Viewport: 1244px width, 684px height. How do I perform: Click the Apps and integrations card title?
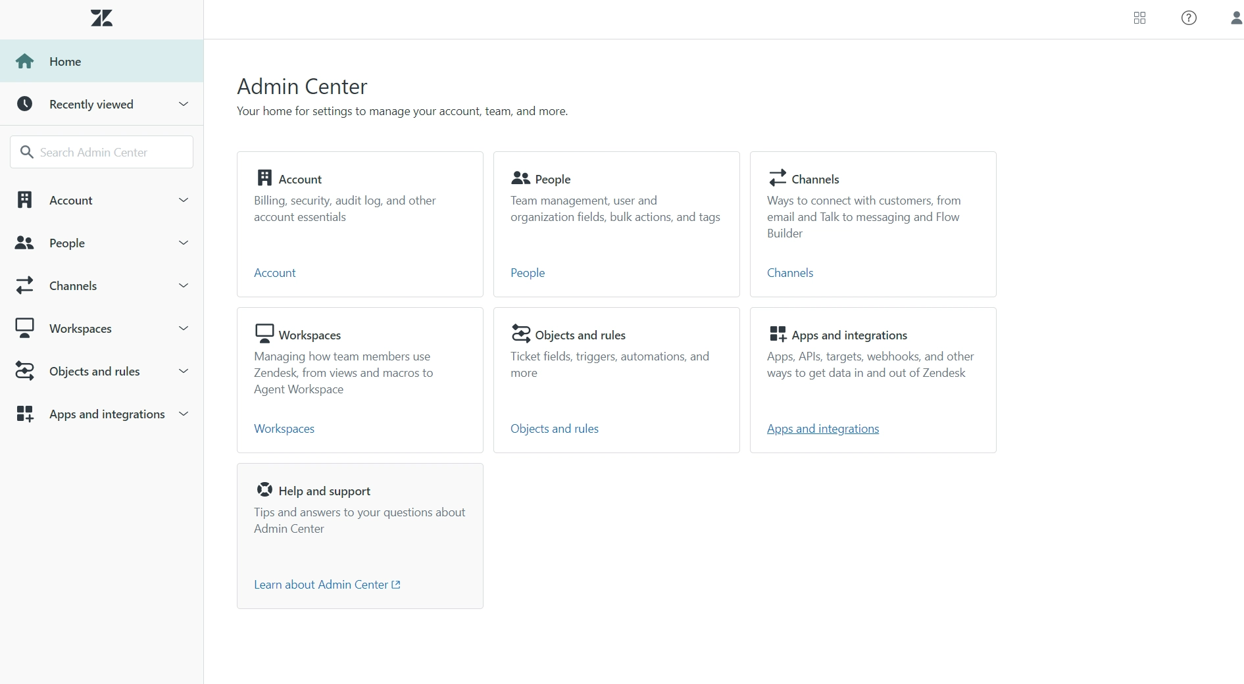pos(849,335)
